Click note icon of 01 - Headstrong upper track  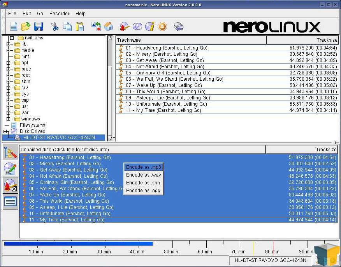[121, 48]
